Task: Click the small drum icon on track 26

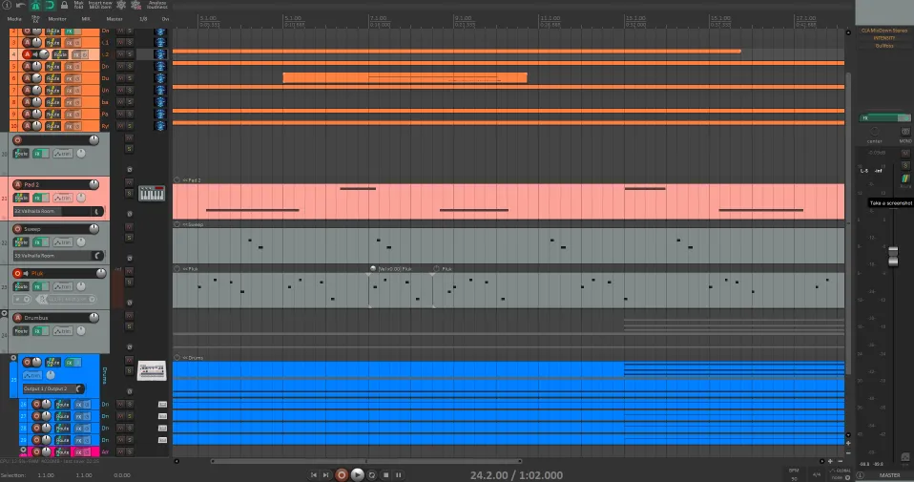Action: [162, 405]
